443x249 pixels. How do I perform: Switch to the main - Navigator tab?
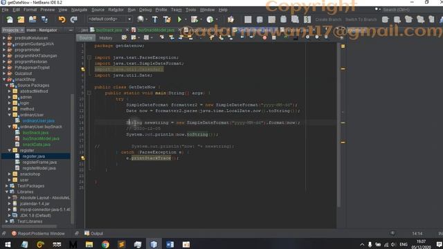tap(42, 30)
